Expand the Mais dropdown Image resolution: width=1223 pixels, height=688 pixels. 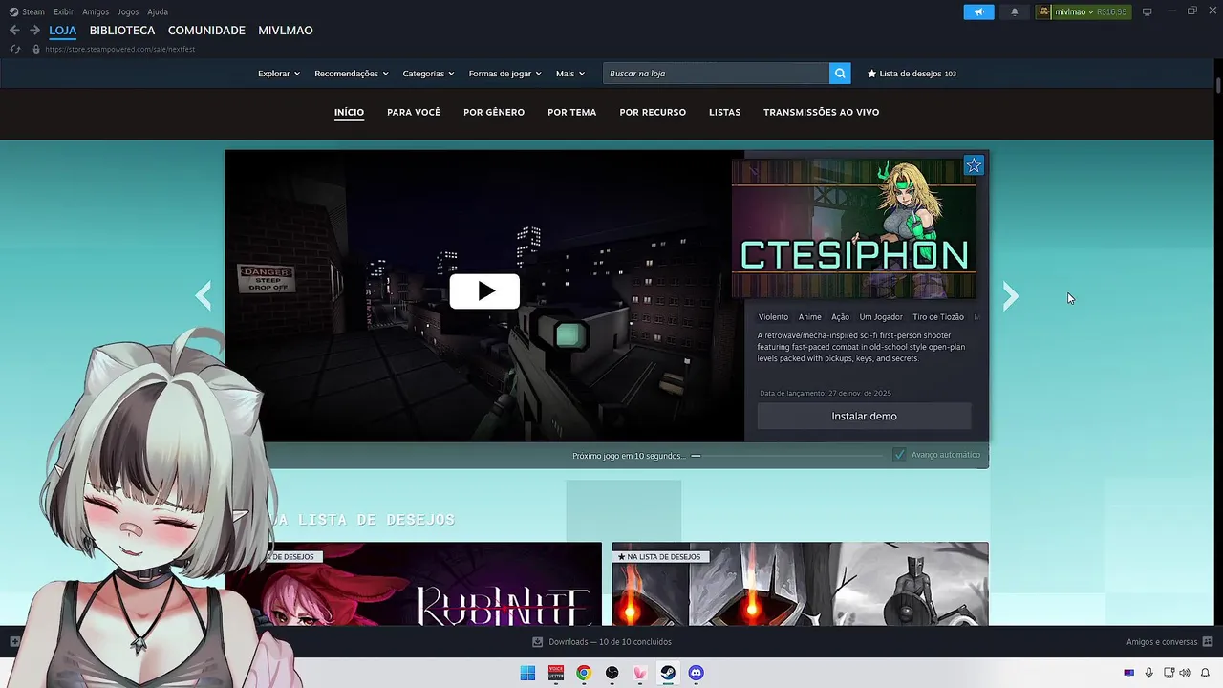coord(570,74)
